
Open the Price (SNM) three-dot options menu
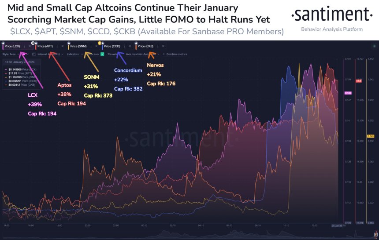(x=91, y=46)
